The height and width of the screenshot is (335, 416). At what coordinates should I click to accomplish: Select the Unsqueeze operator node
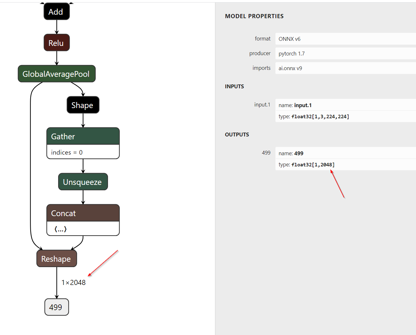point(83,182)
